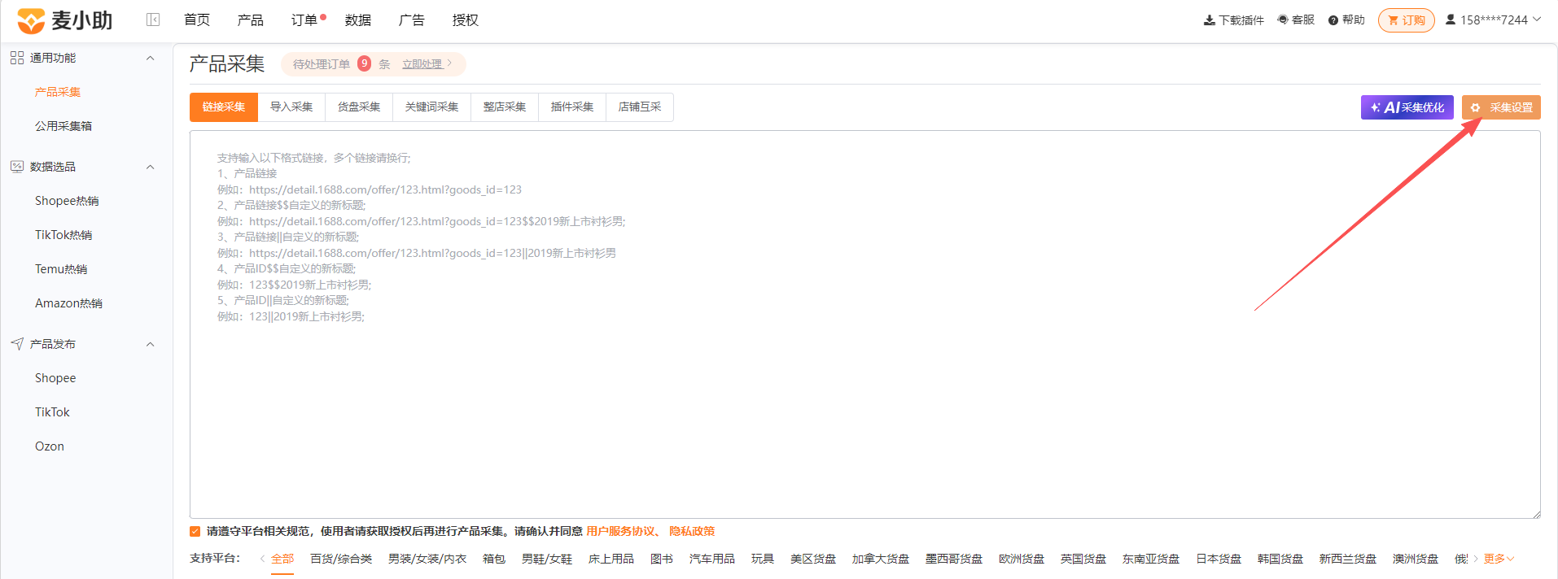Image resolution: width=1558 pixels, height=579 pixels.
Task: Select the 链接采集 tab
Action: pyautogui.click(x=224, y=107)
